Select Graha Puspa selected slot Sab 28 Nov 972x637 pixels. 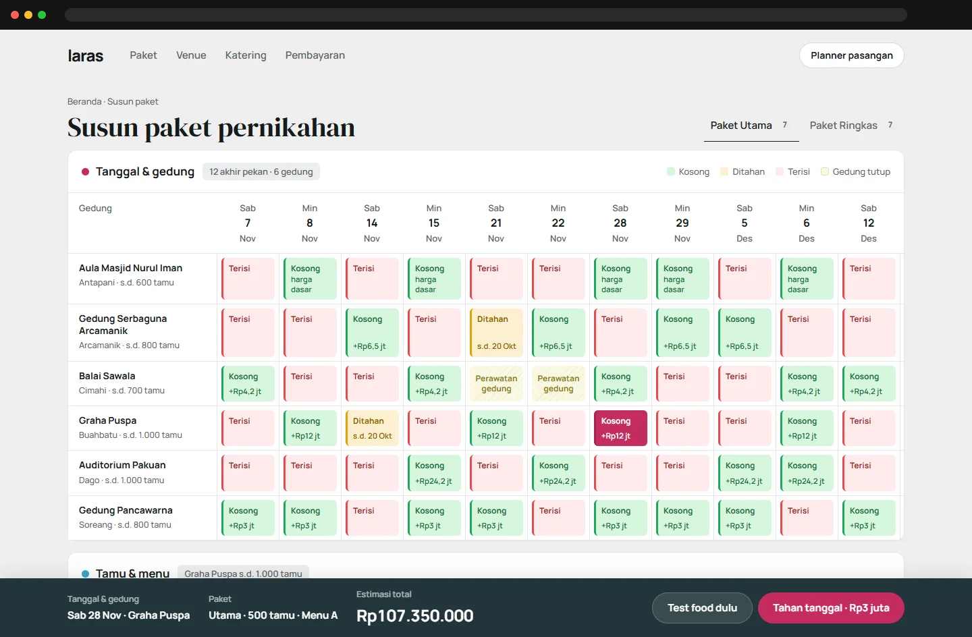click(620, 428)
